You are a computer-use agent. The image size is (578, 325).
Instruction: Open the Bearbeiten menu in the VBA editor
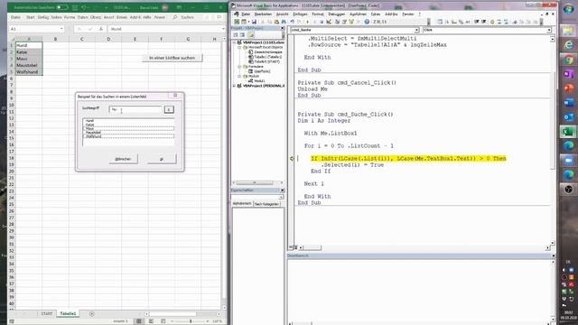[x=263, y=14]
